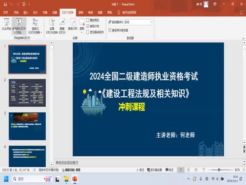The height and width of the screenshot is (185, 246).
Task: Click the 82% zoom level
Action: (237, 170)
